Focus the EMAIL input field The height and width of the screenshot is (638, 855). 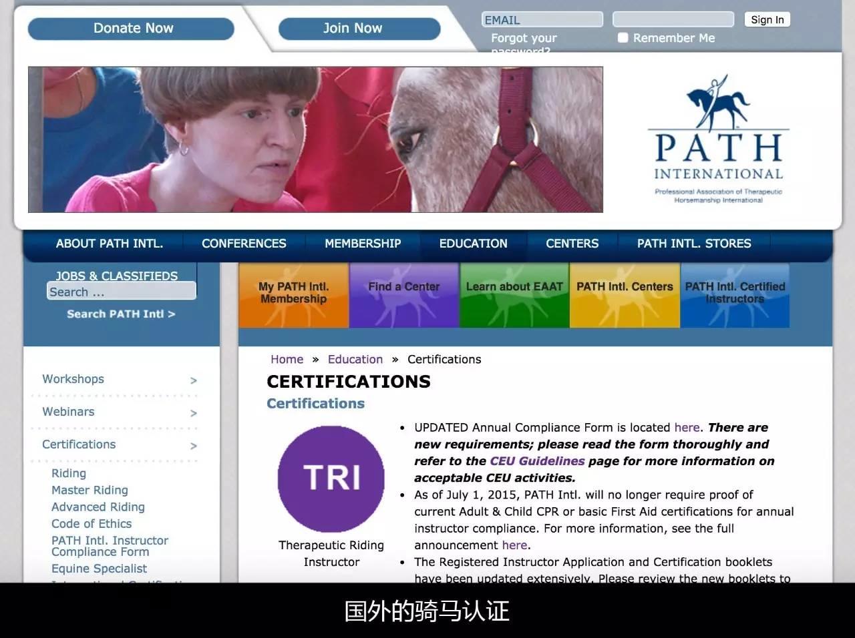click(542, 19)
